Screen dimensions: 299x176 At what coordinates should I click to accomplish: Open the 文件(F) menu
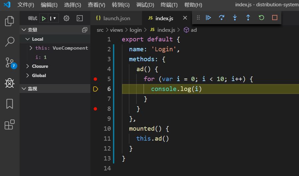coord(26,5)
